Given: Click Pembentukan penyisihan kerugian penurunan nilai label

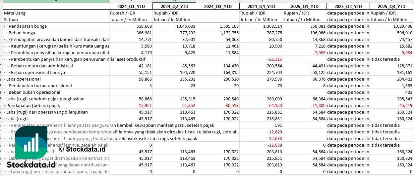Looking at the screenshot, I should click(78, 59).
